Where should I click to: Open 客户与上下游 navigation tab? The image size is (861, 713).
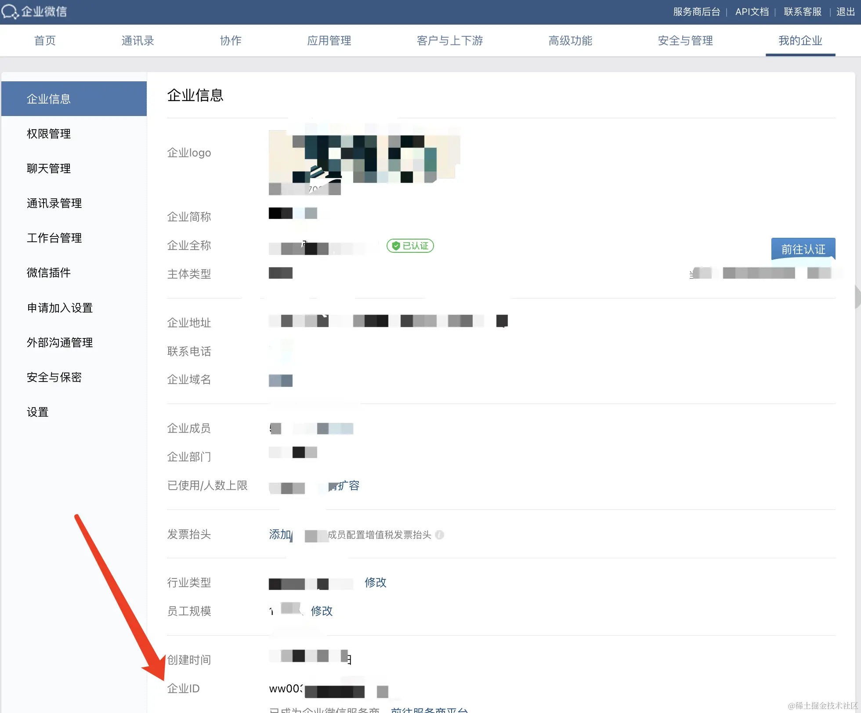coord(449,41)
